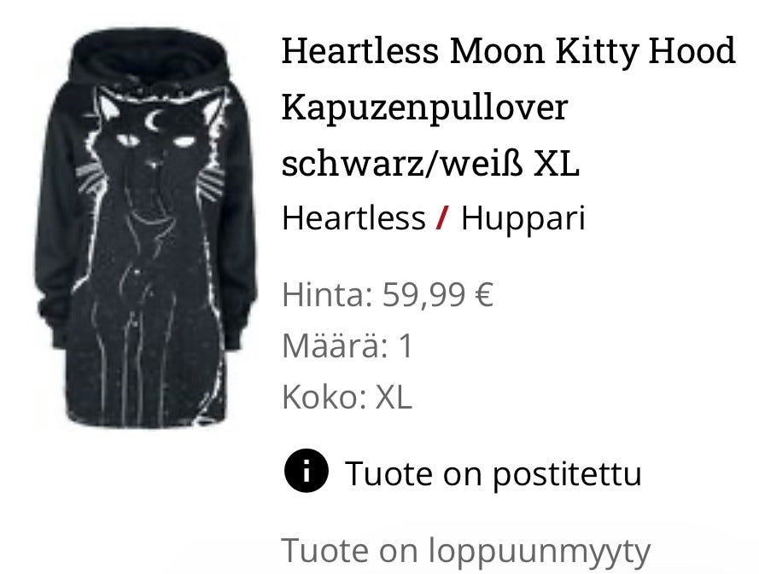Viewport: 759px width, 574px height.
Task: Click the black info circle icon
Action: tap(306, 471)
